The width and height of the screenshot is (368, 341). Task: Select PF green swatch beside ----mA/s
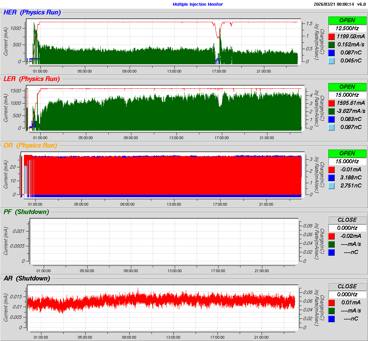tap(331, 244)
